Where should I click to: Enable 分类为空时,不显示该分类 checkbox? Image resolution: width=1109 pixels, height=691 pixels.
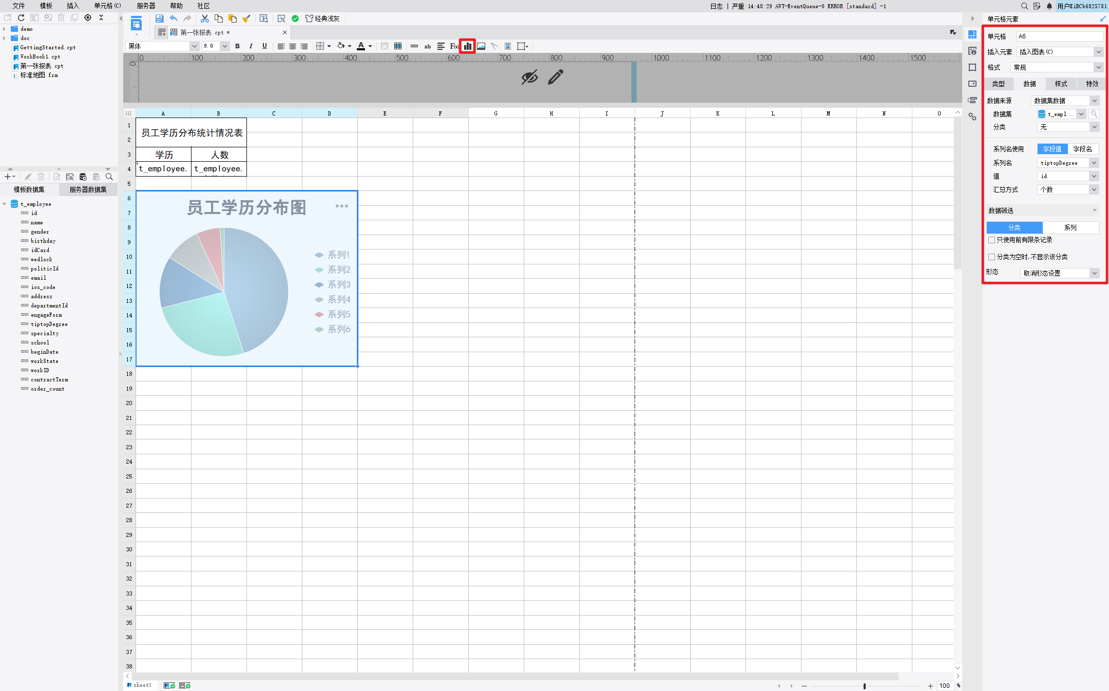(x=992, y=257)
